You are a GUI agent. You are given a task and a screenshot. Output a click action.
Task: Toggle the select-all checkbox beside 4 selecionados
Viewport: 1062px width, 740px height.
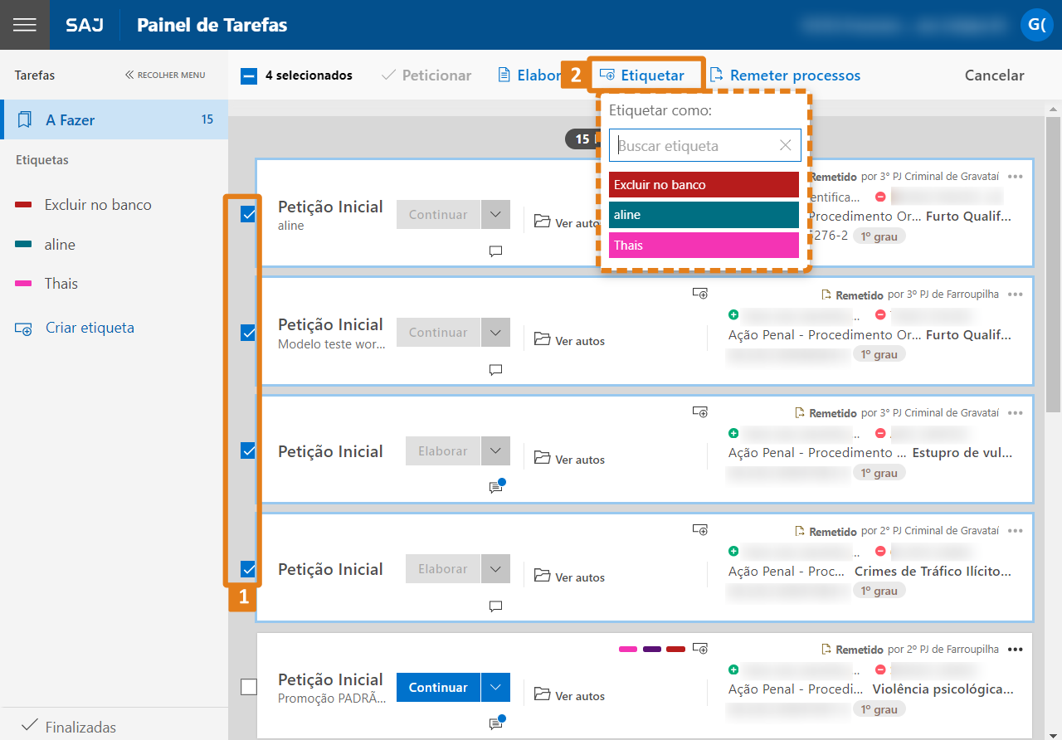click(249, 75)
